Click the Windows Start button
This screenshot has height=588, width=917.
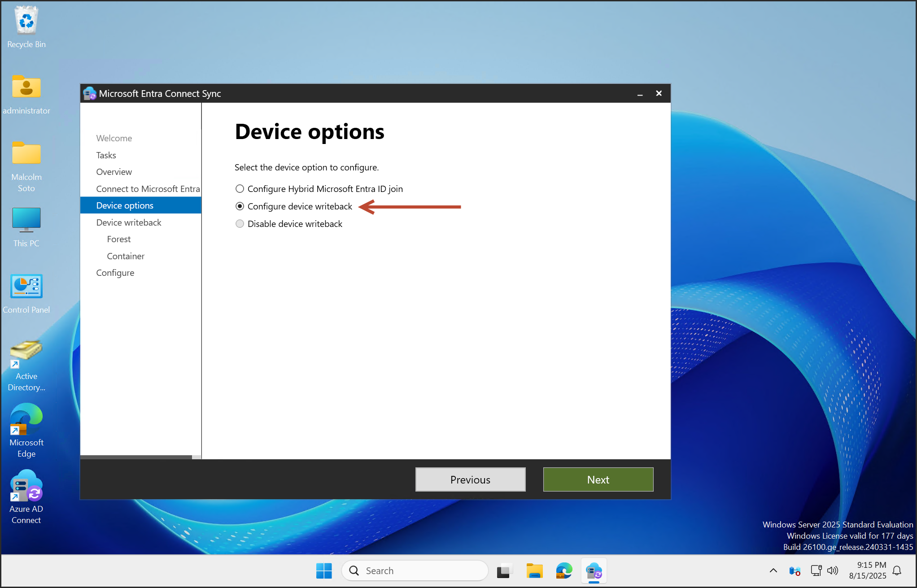(x=324, y=571)
